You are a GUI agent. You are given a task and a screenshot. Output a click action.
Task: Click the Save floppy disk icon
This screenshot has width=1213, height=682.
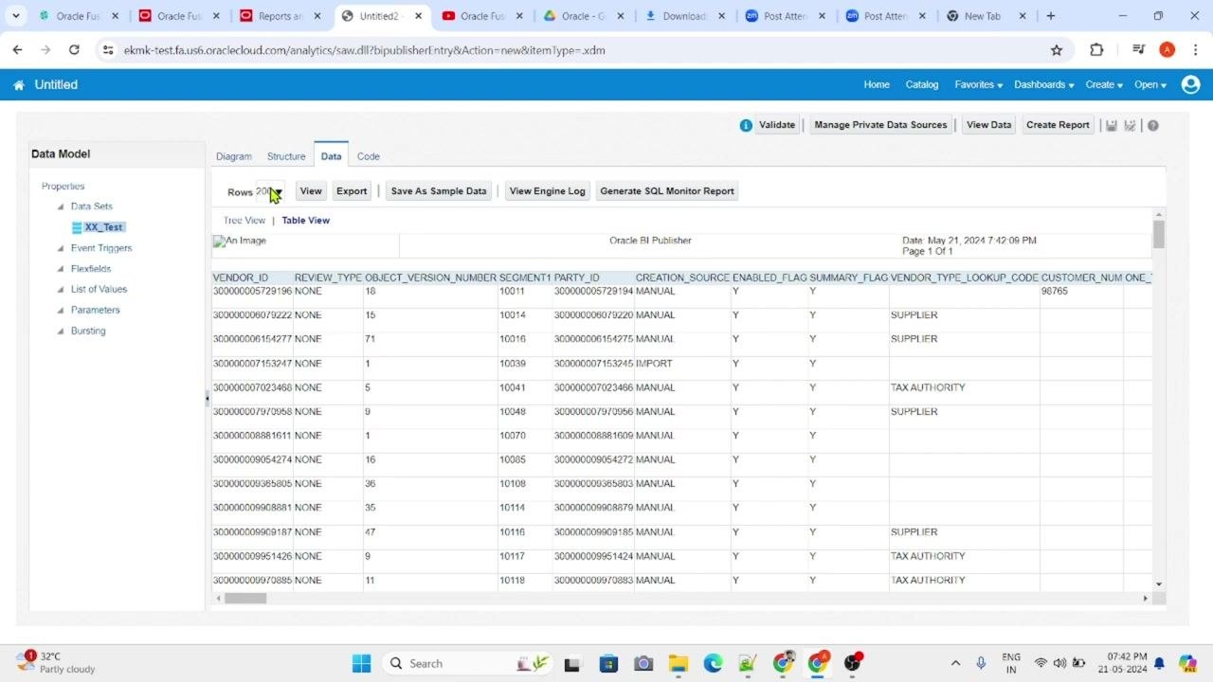[1112, 125]
